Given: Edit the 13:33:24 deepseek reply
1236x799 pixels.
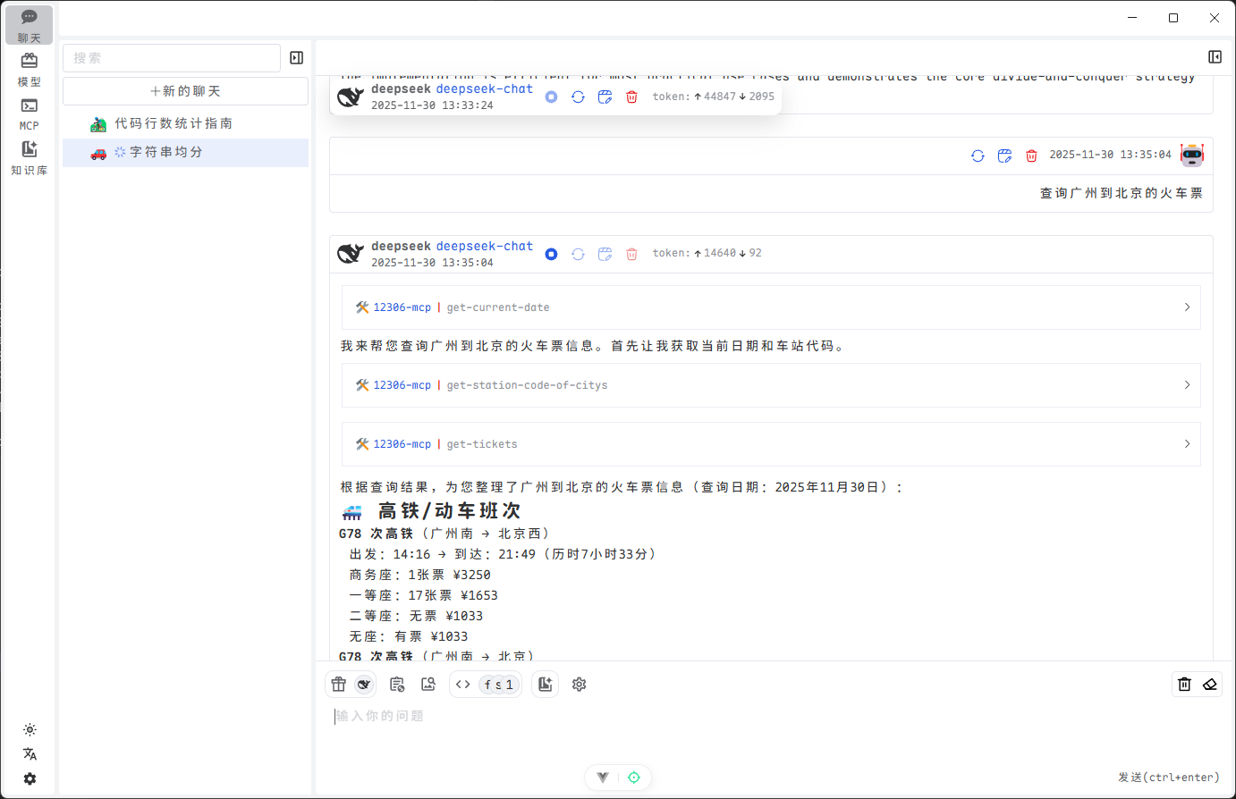Looking at the screenshot, I should point(605,97).
